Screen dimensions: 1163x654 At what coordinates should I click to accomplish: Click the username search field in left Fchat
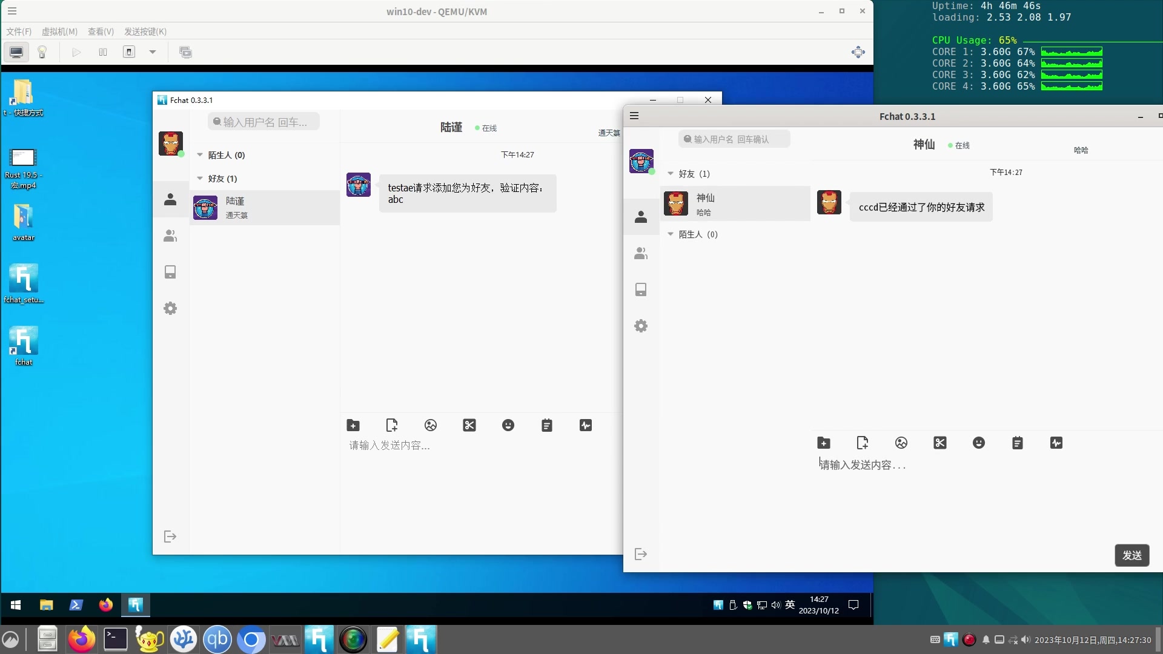point(264,122)
